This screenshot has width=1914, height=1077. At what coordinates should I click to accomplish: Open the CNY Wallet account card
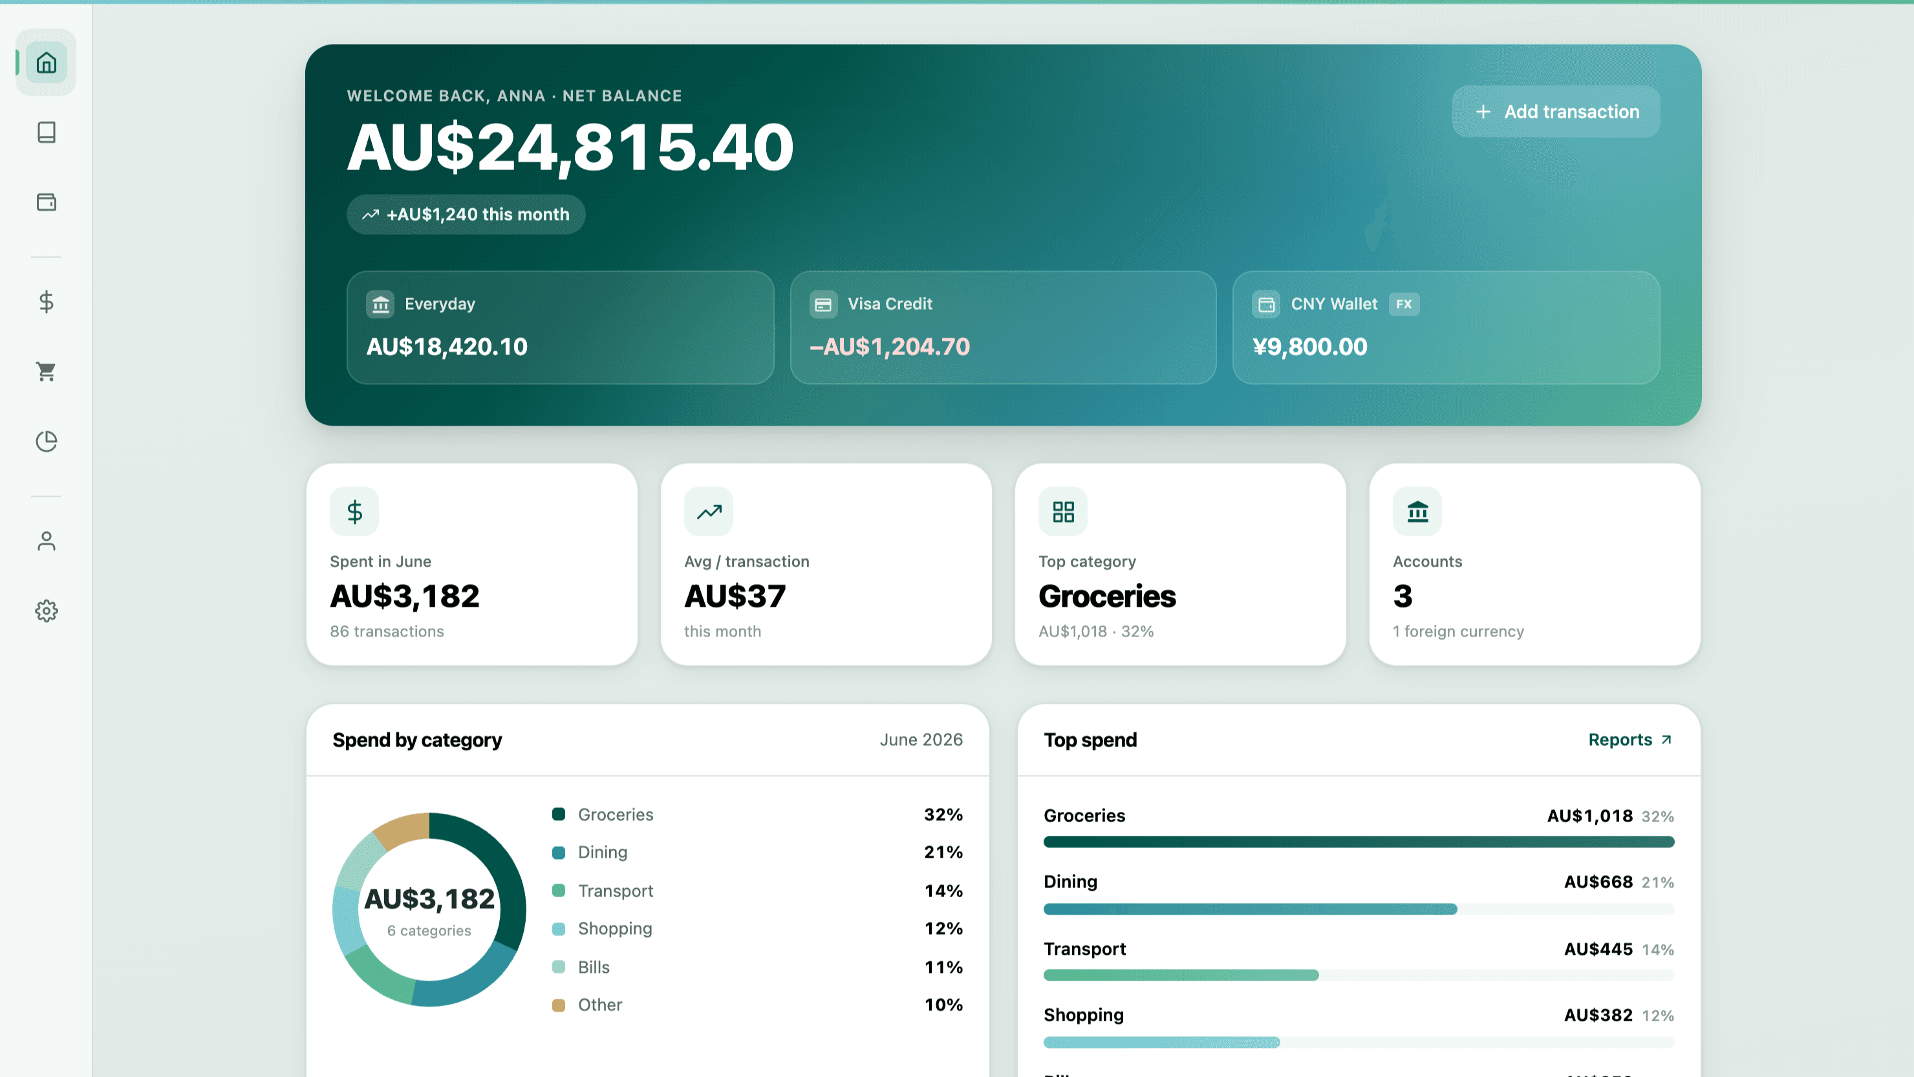[x=1446, y=328]
